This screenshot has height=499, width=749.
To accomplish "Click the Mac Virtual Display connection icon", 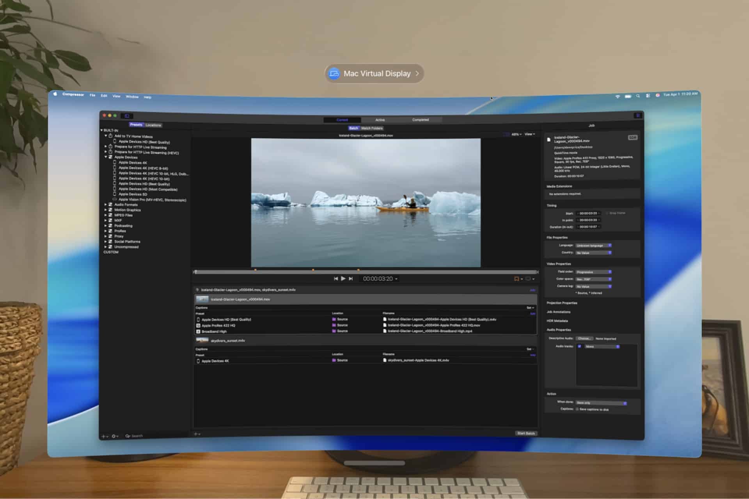I will 334,73.
